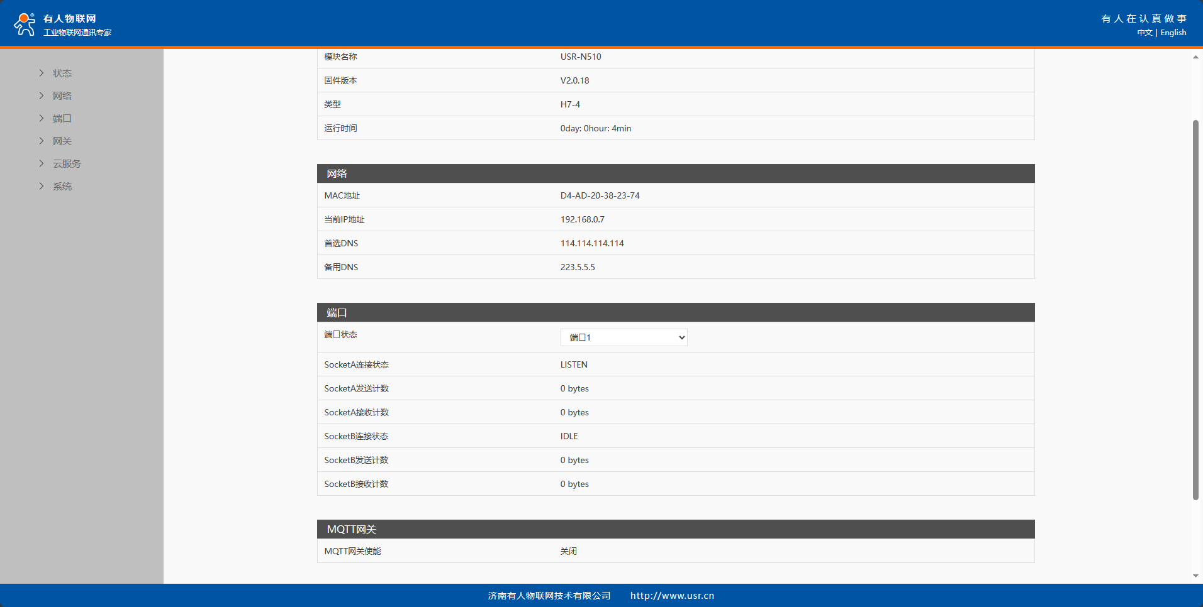Open the http://www.usr.cn footer link
This screenshot has height=607, width=1203.
click(672, 596)
